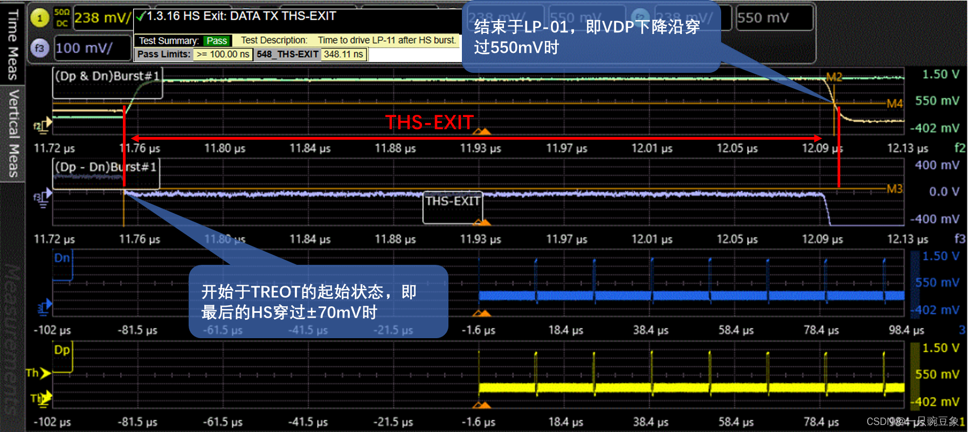
Task: Click the 548_THS-EXIT measurement name
Action: click(x=287, y=54)
